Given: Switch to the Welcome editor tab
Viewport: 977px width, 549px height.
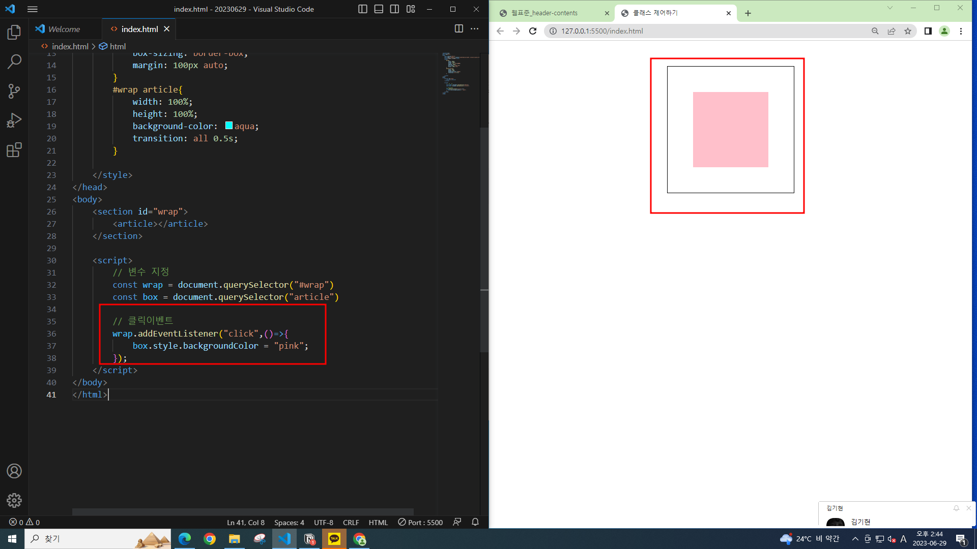Looking at the screenshot, I should [64, 29].
